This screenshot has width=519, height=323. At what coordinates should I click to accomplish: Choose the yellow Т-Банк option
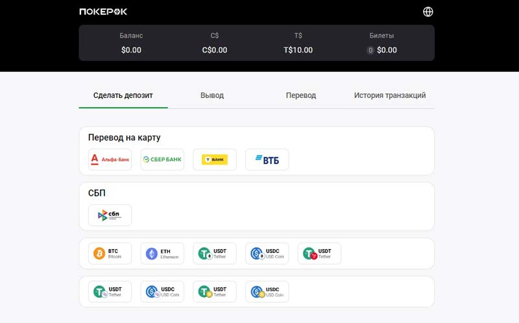[215, 160]
